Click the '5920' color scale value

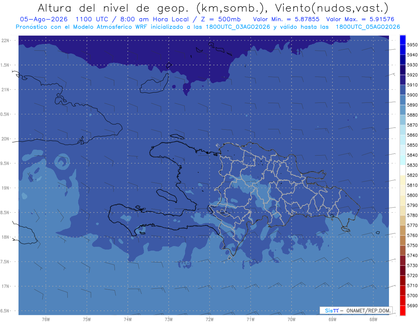point(412,75)
